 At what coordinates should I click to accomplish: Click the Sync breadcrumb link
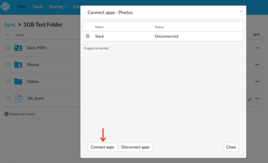[x=10, y=25]
